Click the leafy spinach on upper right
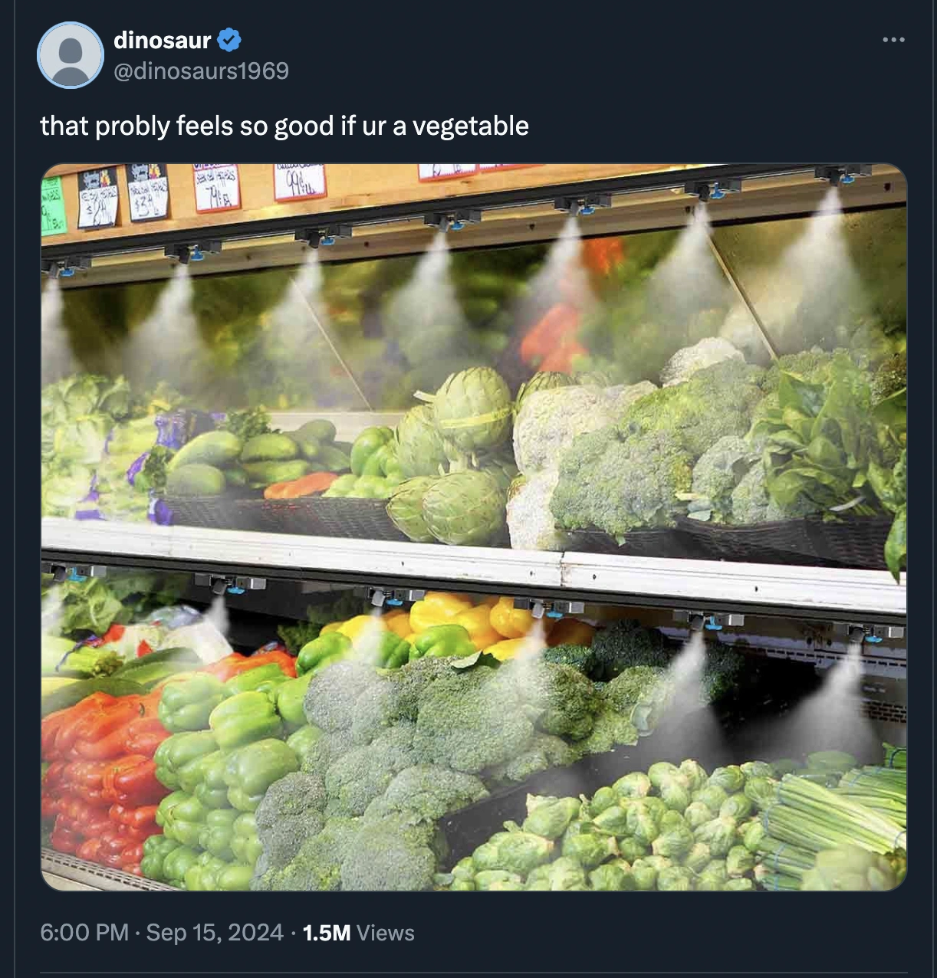The height and width of the screenshot is (978, 937). (820, 445)
